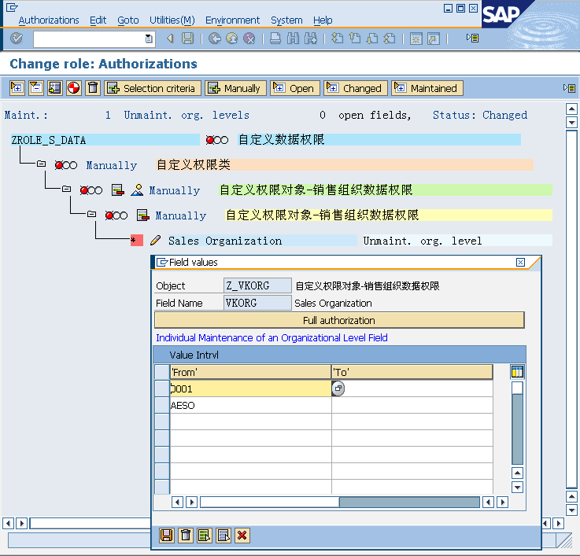Click the Delete Row icon in dialog footer
Image resolution: width=580 pixels, height=556 pixels.
pyautogui.click(x=224, y=536)
